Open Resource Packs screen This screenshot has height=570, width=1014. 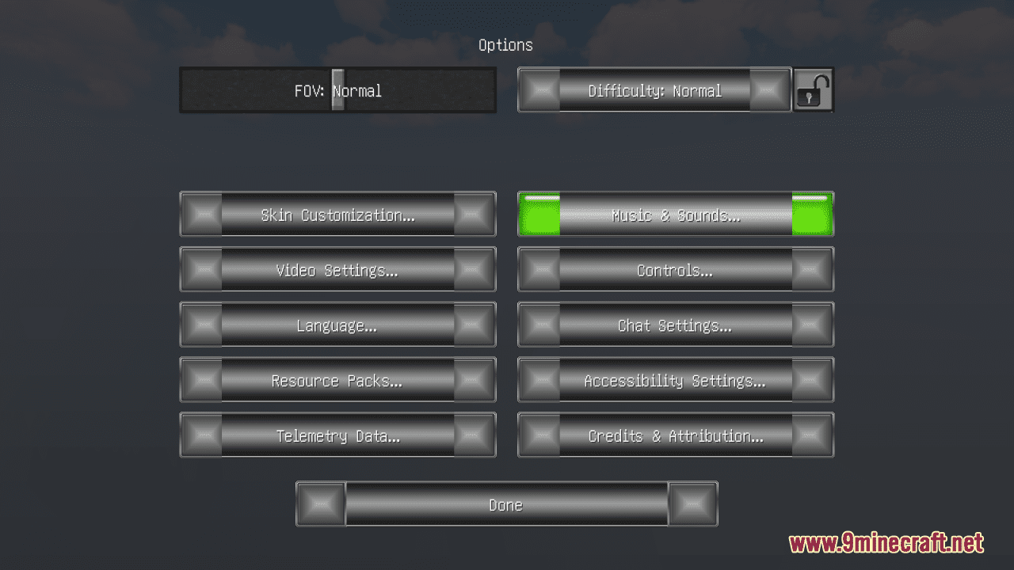point(337,380)
